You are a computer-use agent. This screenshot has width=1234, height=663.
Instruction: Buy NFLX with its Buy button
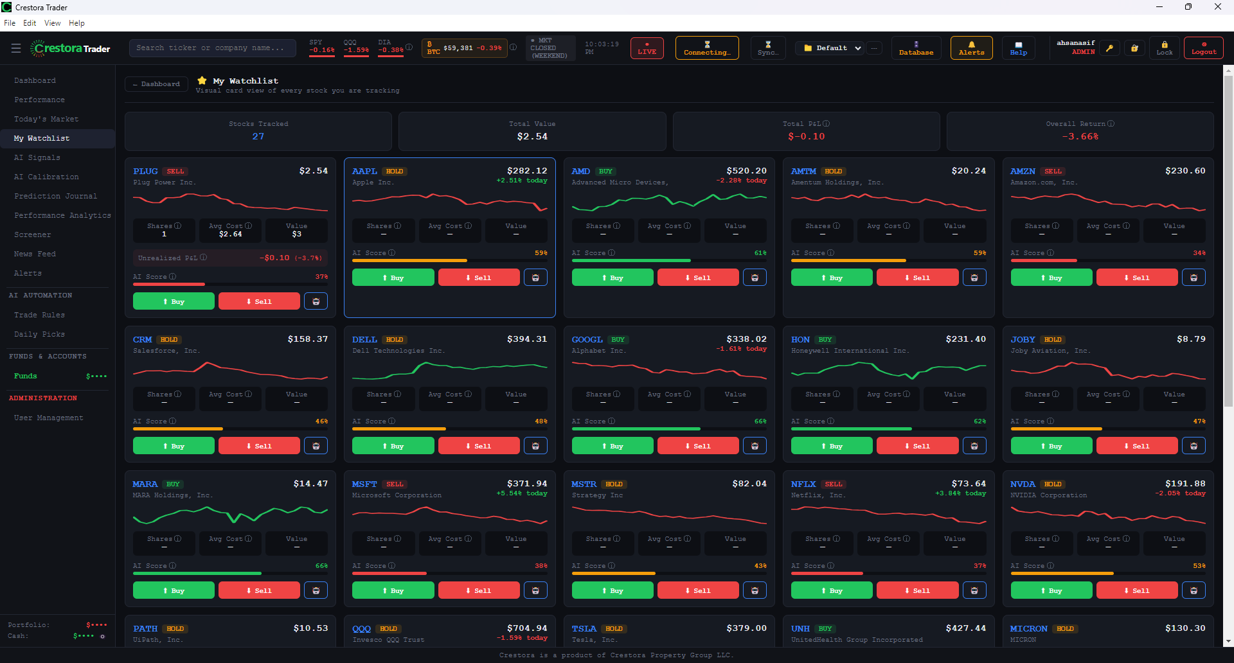pyautogui.click(x=832, y=590)
